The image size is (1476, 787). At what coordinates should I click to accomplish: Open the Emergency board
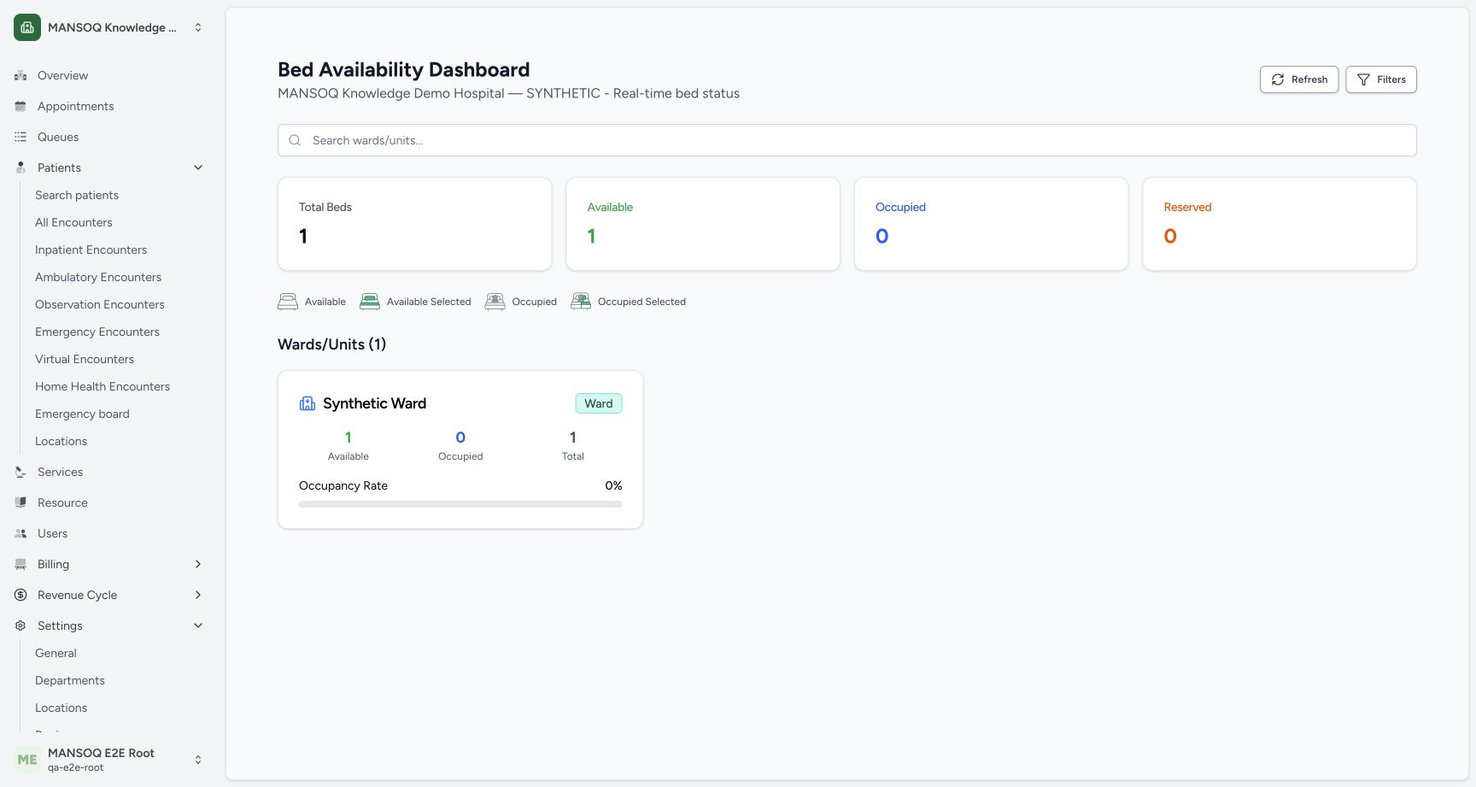tap(82, 414)
